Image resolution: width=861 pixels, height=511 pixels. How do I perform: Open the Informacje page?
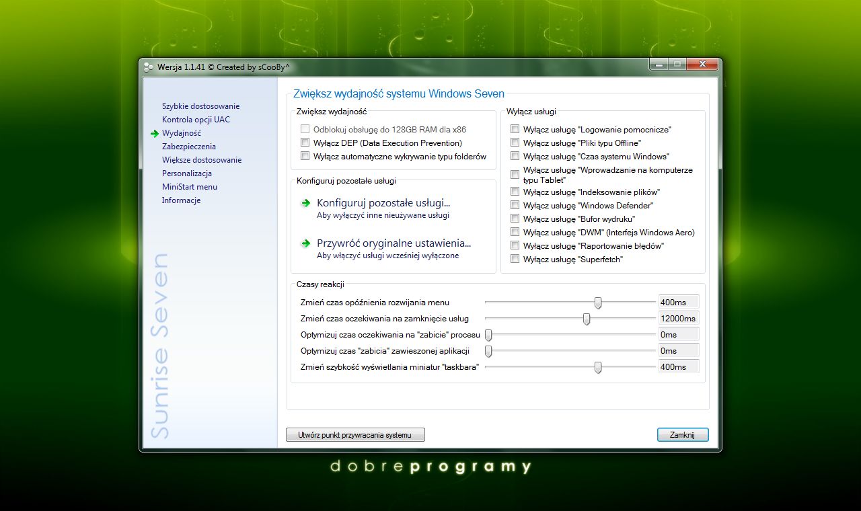click(181, 200)
